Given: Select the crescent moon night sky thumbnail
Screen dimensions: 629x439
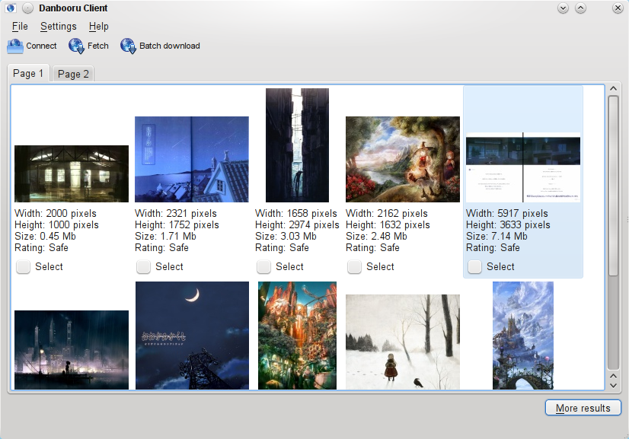Looking at the screenshot, I should click(192, 335).
